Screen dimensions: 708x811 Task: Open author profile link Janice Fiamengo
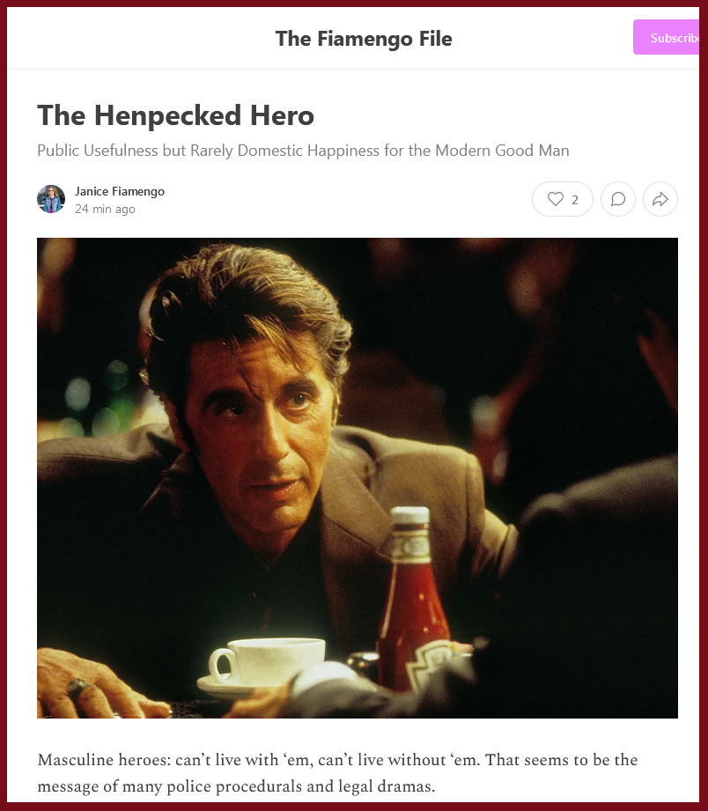coord(120,191)
